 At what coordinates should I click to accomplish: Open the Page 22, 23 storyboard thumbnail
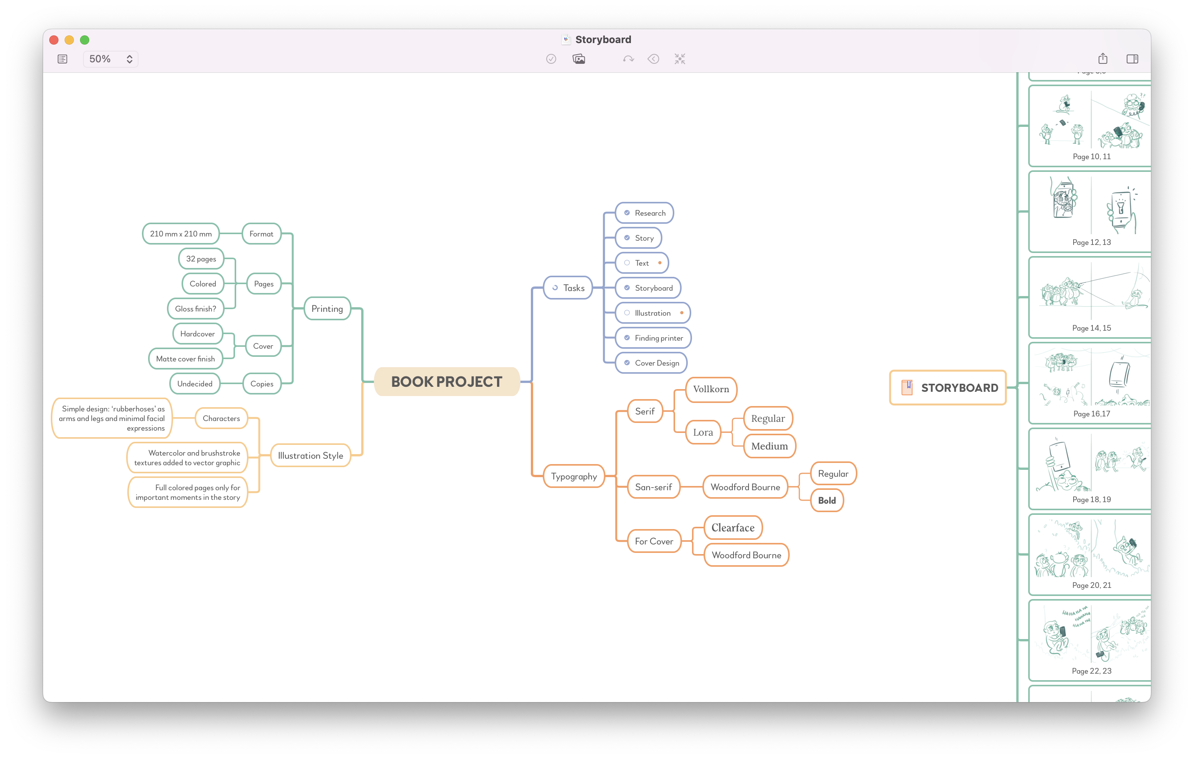coord(1091,641)
